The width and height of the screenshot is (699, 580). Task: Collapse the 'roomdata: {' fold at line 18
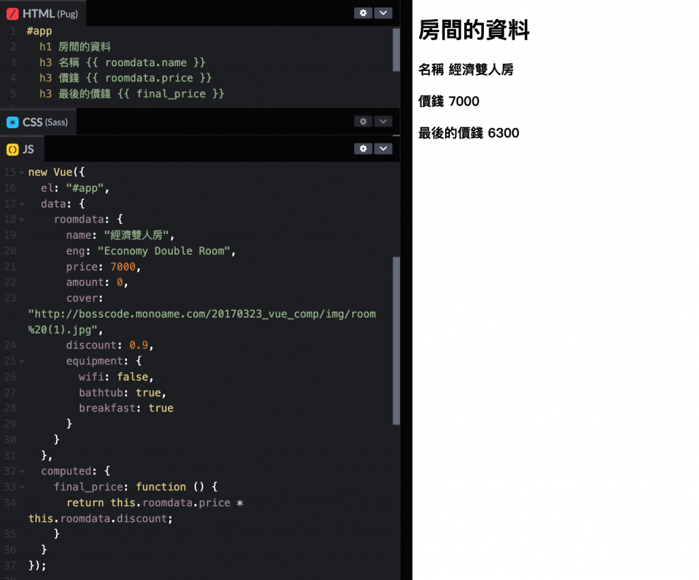21,220
